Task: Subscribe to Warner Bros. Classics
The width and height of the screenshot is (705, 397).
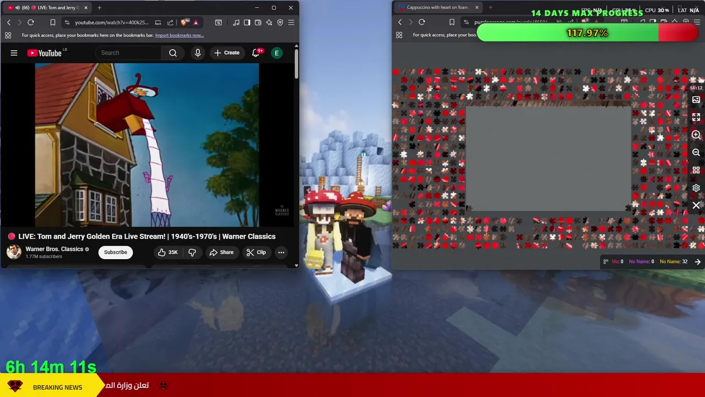Action: click(x=116, y=252)
